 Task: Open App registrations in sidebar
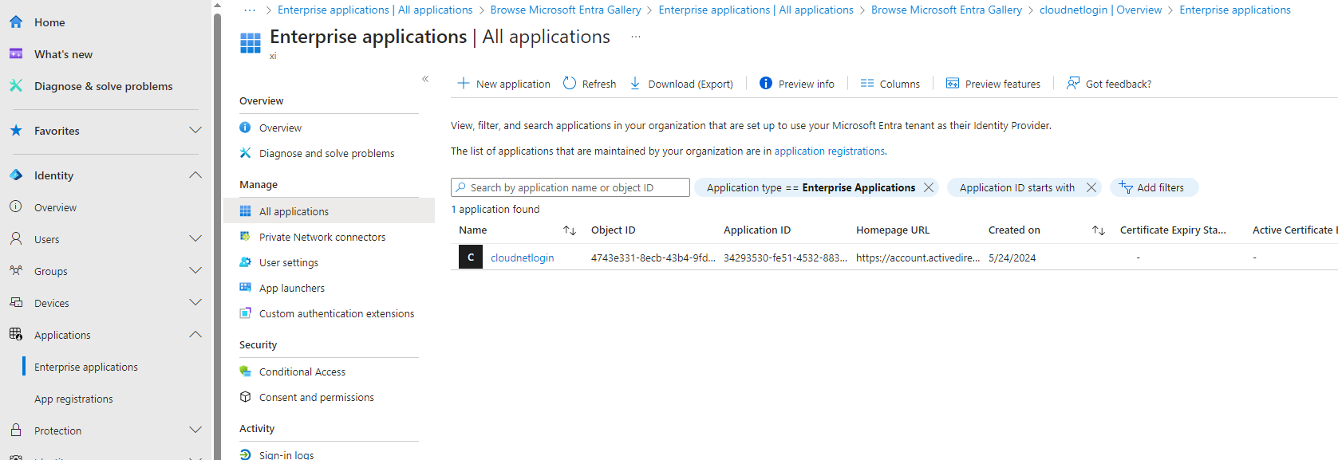click(73, 399)
